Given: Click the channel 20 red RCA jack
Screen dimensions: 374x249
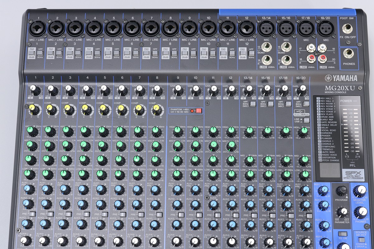Looking at the screenshot, I should pyautogui.click(x=322, y=58).
